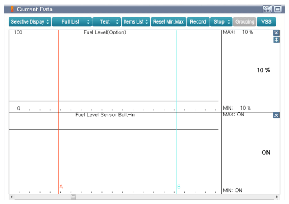Select the cyan cursor B marker
The image size is (289, 204).
tap(179, 187)
